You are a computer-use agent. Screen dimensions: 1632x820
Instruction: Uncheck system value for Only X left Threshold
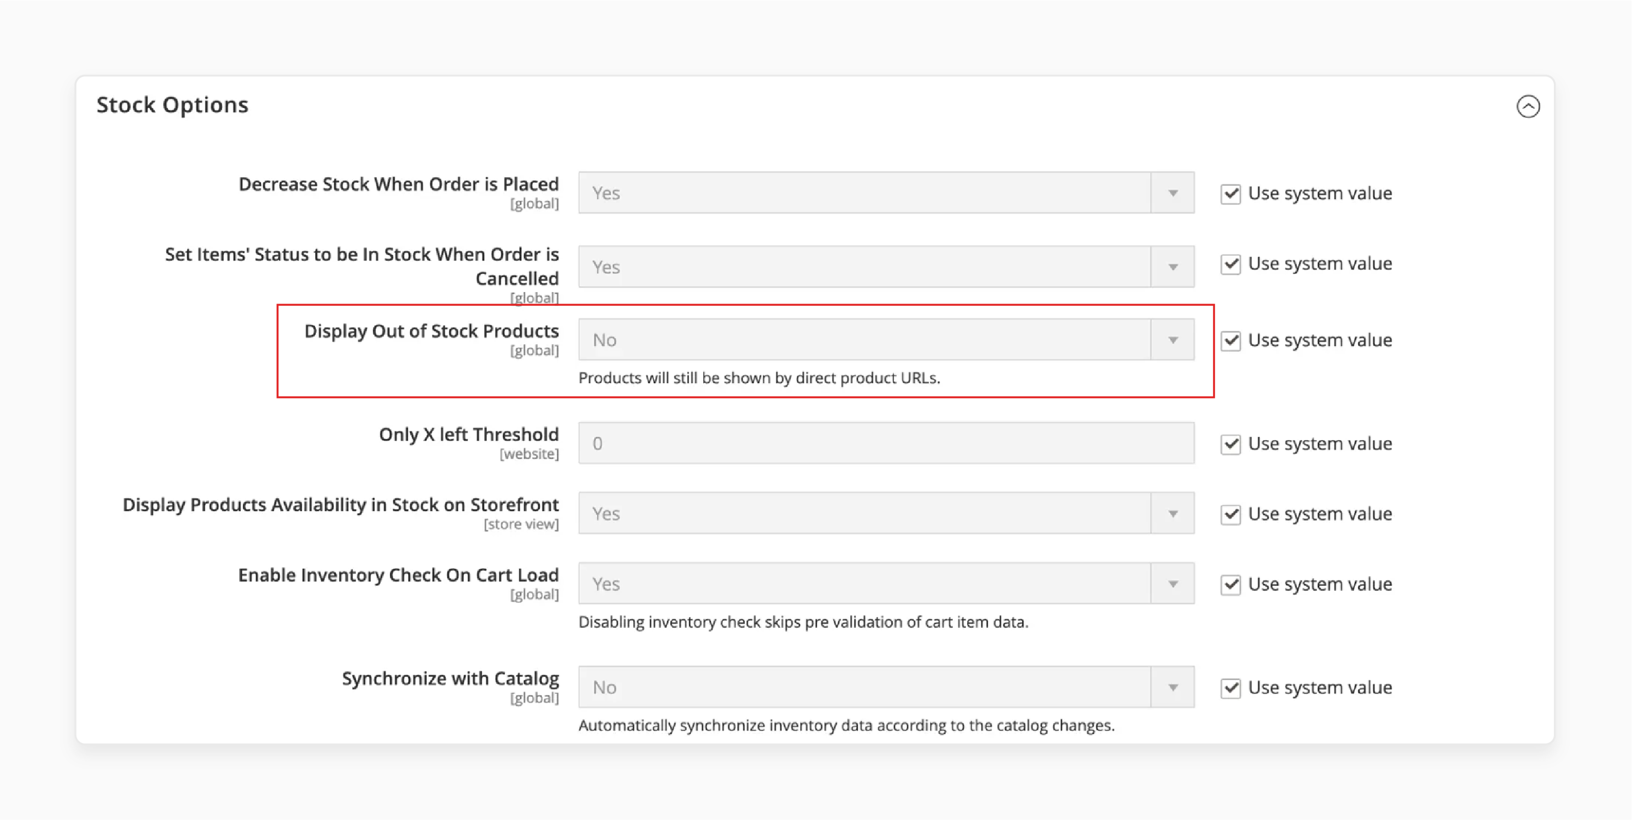[x=1230, y=444]
